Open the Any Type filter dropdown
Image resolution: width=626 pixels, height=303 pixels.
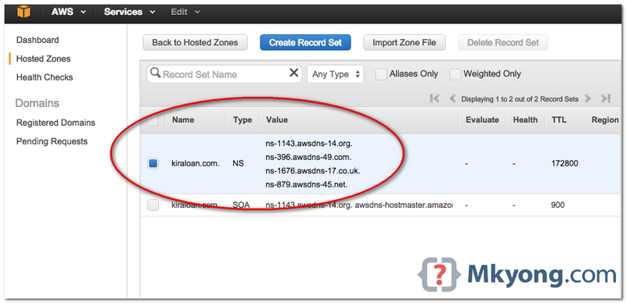coord(336,74)
